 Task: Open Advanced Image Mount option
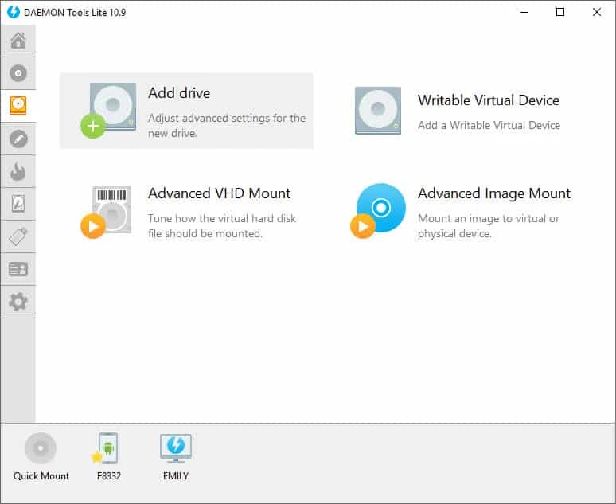click(x=493, y=193)
